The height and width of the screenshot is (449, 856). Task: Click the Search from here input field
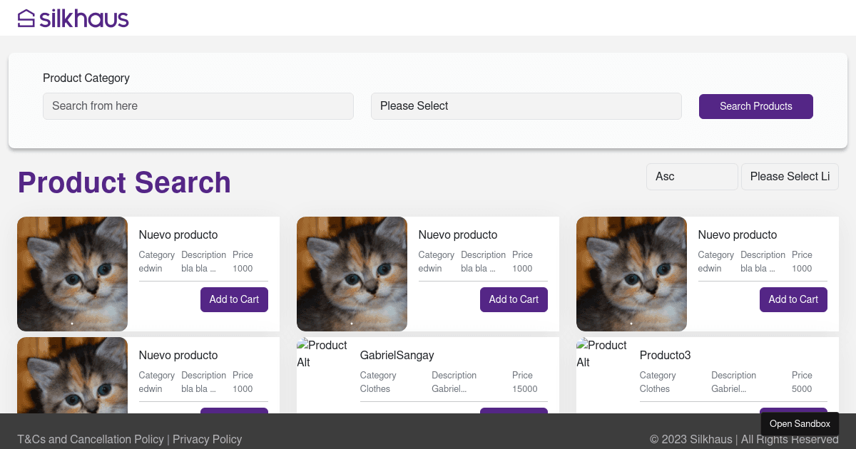[198, 105]
